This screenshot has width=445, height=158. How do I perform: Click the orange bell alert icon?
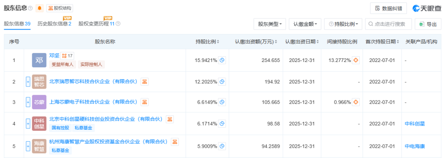point(39,9)
